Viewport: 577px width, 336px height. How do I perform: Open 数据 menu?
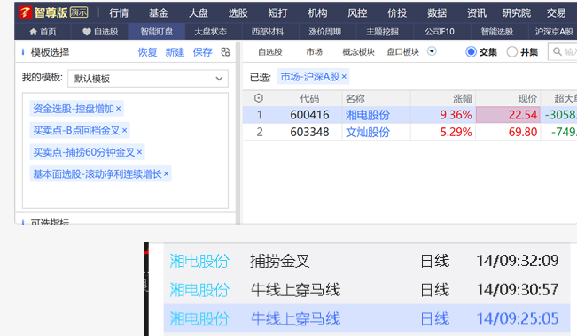[437, 13]
